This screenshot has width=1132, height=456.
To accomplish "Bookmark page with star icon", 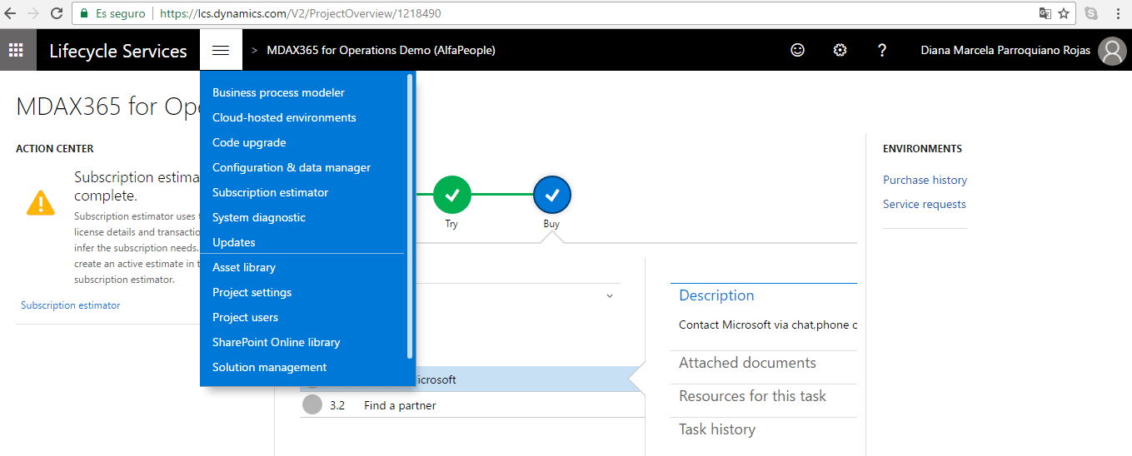I will point(1064,13).
